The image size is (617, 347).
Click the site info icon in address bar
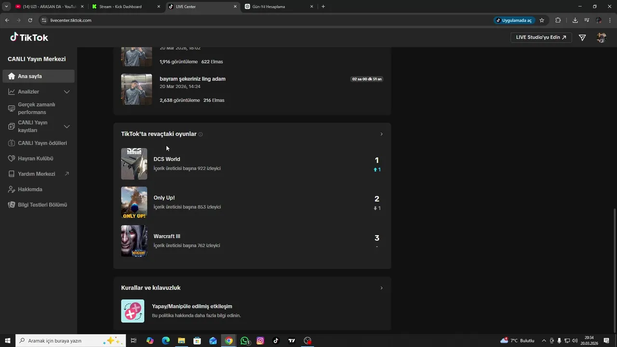tap(44, 20)
